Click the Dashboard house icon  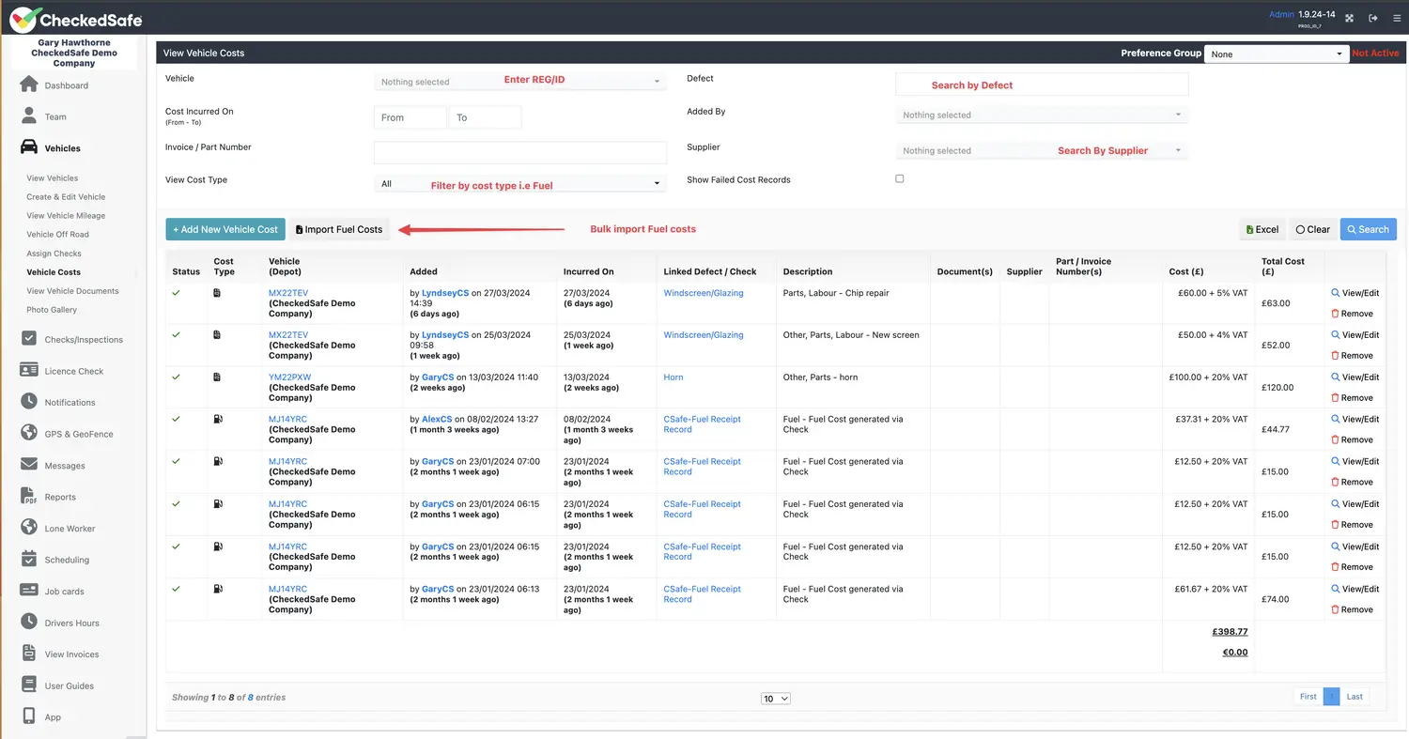(29, 85)
